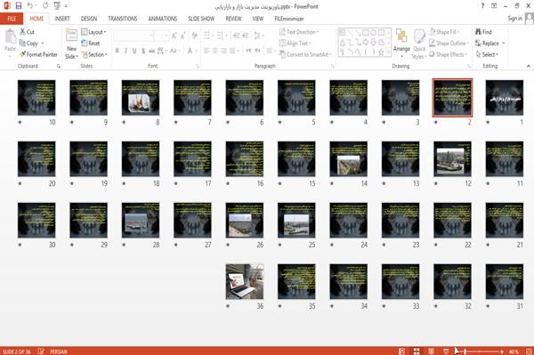Image resolution: width=534 pixels, height=355 pixels.
Task: Switch to the VIEW tab
Action: tap(258, 19)
